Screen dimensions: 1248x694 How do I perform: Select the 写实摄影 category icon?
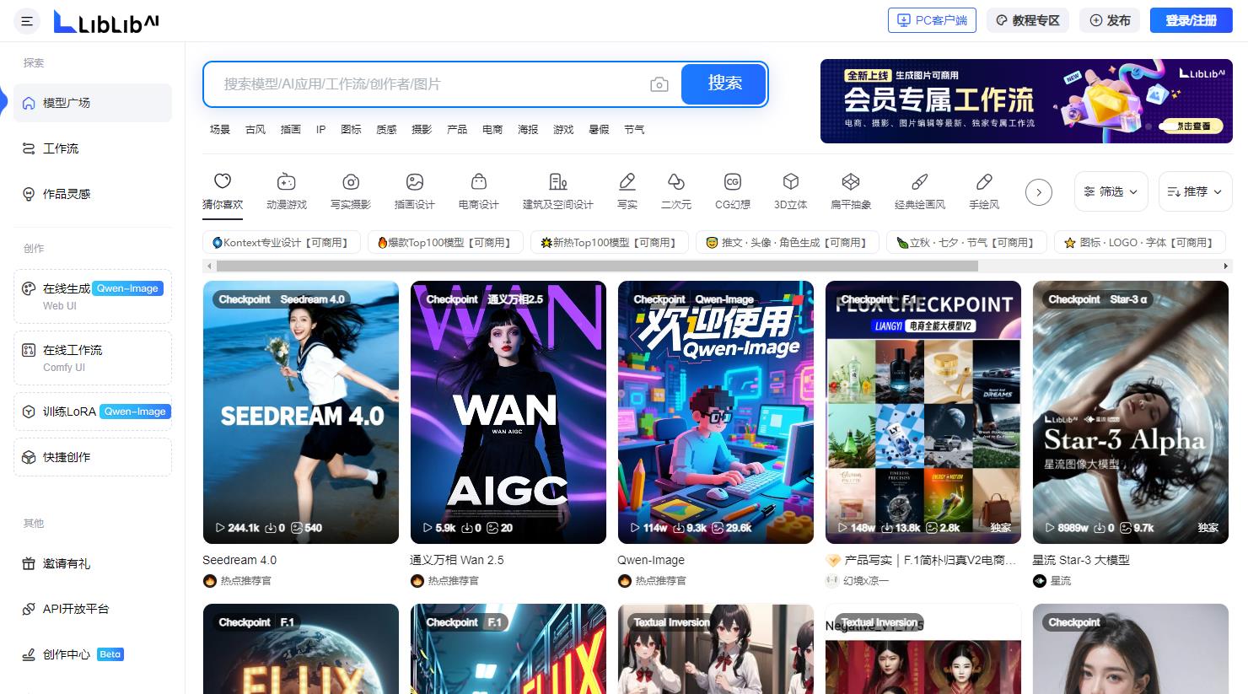pos(351,182)
